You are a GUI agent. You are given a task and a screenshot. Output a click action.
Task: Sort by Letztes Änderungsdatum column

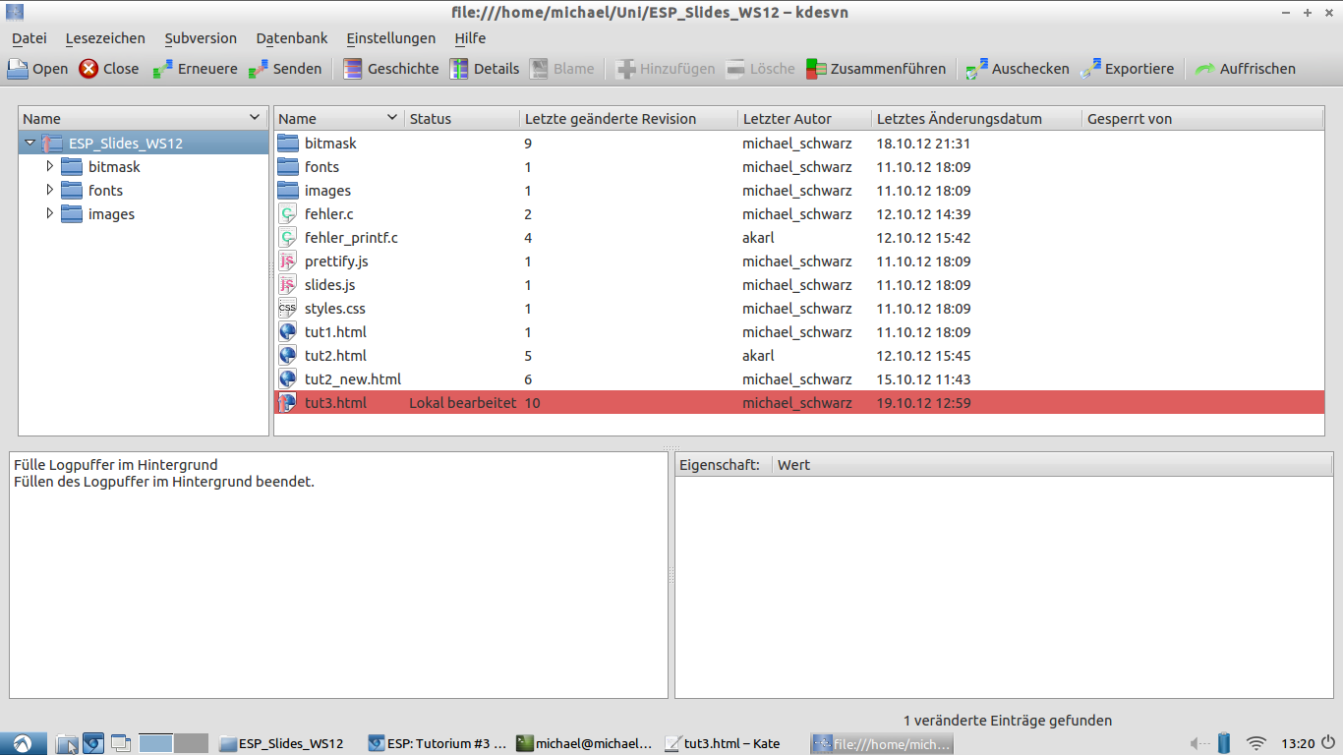click(976, 119)
